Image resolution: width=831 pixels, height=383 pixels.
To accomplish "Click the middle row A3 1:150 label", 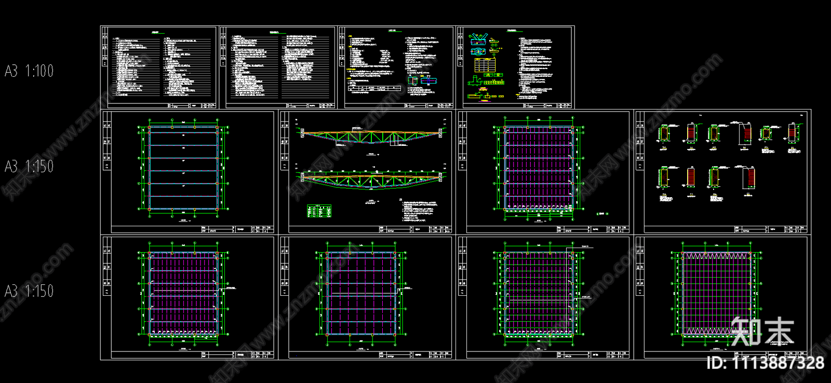I will pos(29,167).
